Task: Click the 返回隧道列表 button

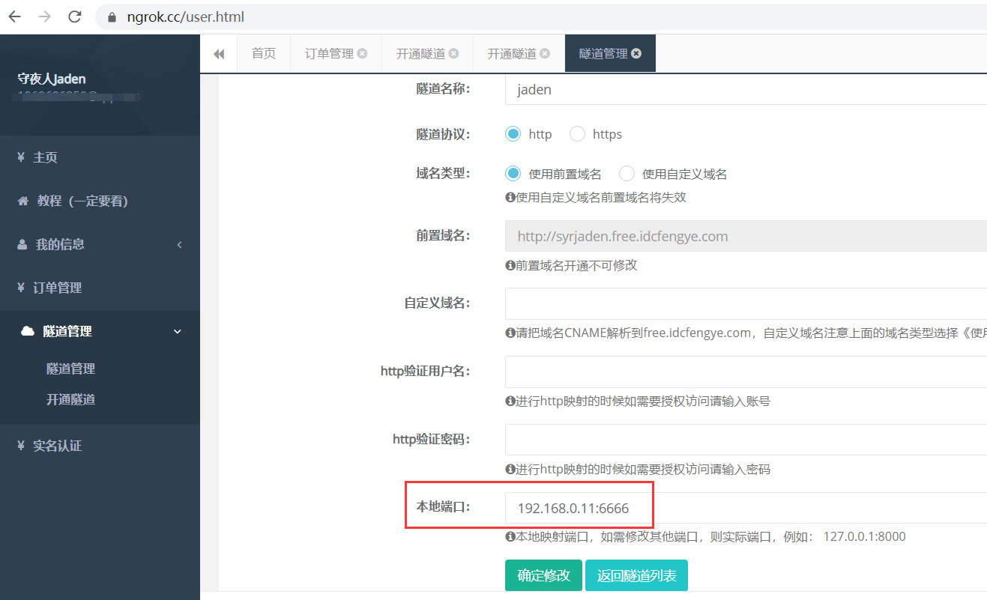Action: point(636,575)
